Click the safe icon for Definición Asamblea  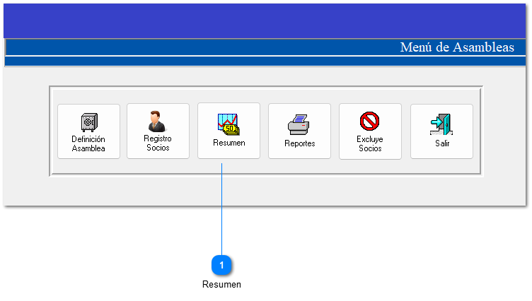pyautogui.click(x=88, y=122)
